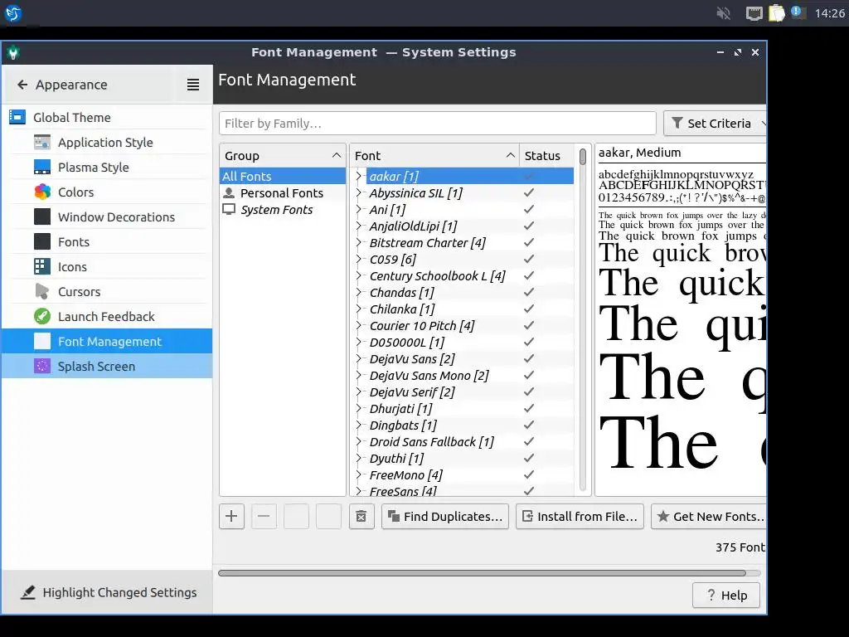The image size is (849, 637).
Task: Open the Set Criteria dropdown
Action: [716, 124]
